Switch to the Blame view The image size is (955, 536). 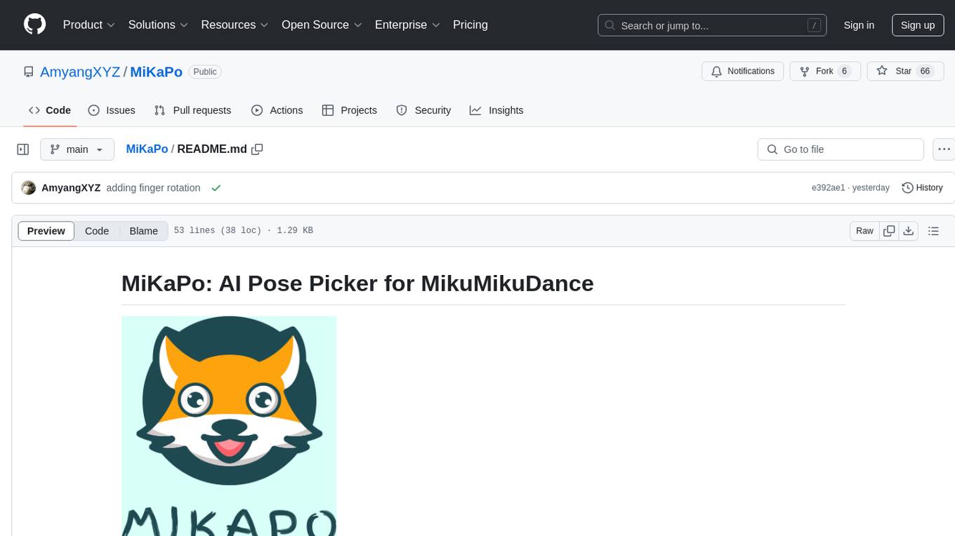[x=144, y=231]
